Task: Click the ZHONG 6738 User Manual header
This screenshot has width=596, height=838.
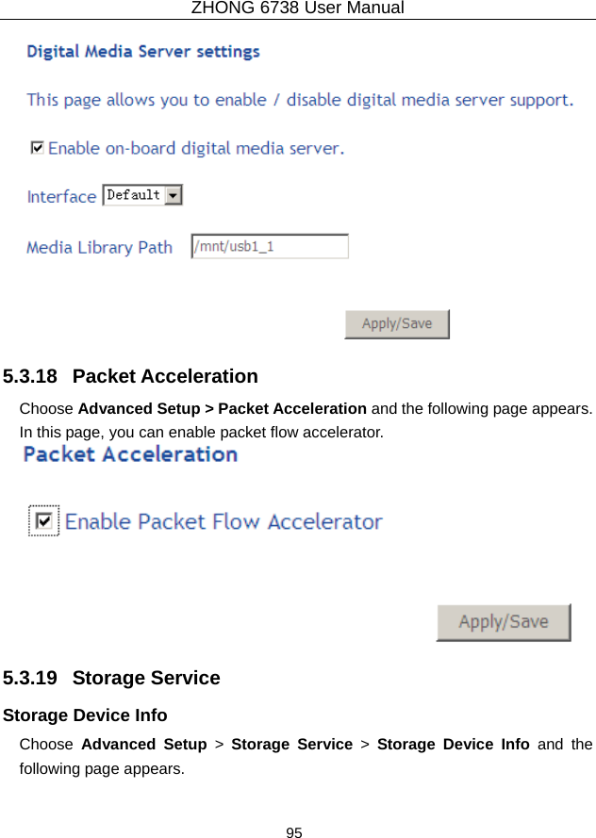Action: pyautogui.click(x=297, y=8)
